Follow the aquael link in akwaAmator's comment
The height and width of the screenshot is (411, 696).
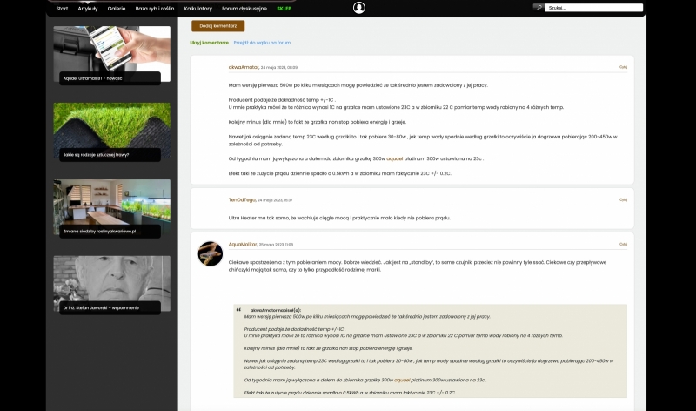(x=395, y=158)
